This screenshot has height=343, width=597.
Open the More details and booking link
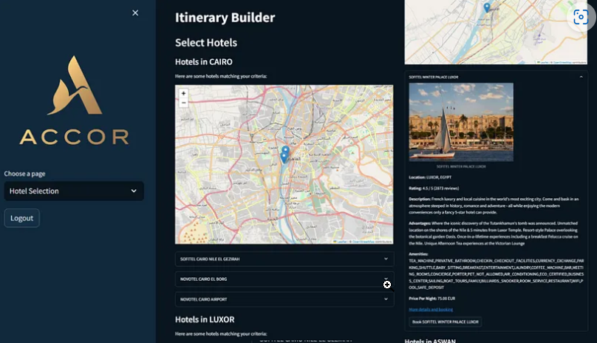pos(431,310)
